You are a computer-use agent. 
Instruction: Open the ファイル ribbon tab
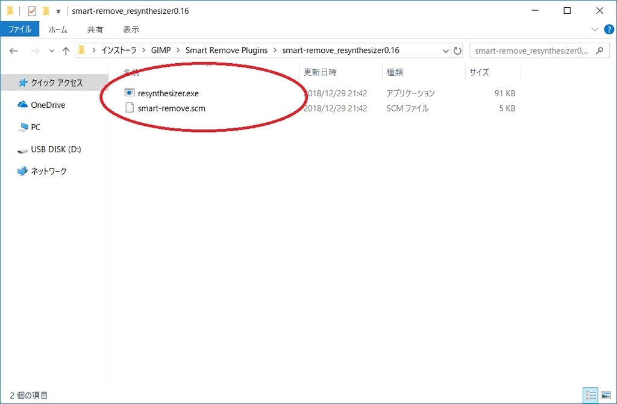click(x=20, y=30)
